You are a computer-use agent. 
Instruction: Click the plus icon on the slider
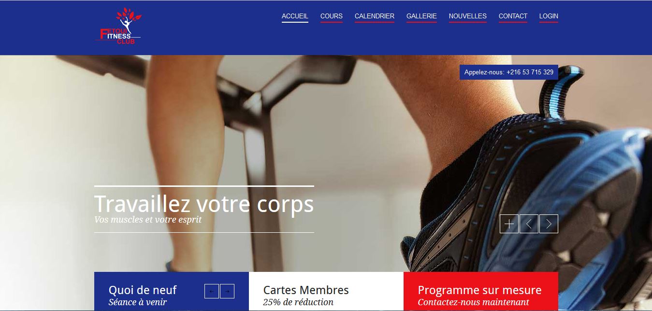click(x=509, y=224)
